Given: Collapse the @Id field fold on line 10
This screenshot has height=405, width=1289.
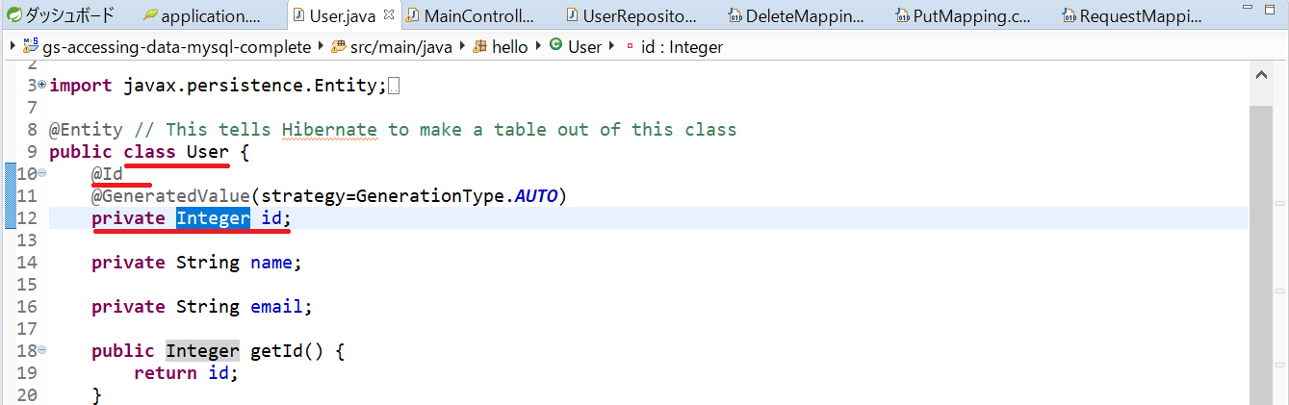Looking at the screenshot, I should click(x=41, y=173).
